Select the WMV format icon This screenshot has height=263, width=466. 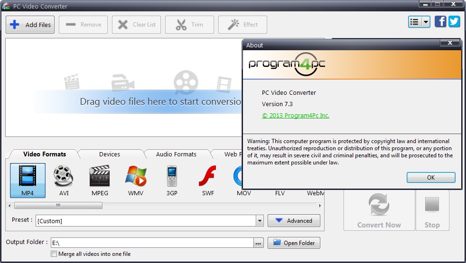click(136, 180)
